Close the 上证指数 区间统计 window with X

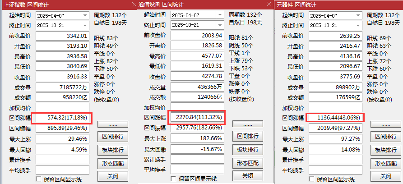point(134,5)
